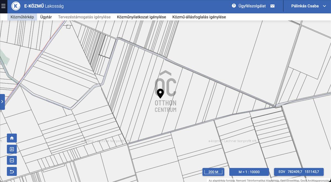Switch to the Közműtérkép tab
331x182 pixels.
pos(22,17)
